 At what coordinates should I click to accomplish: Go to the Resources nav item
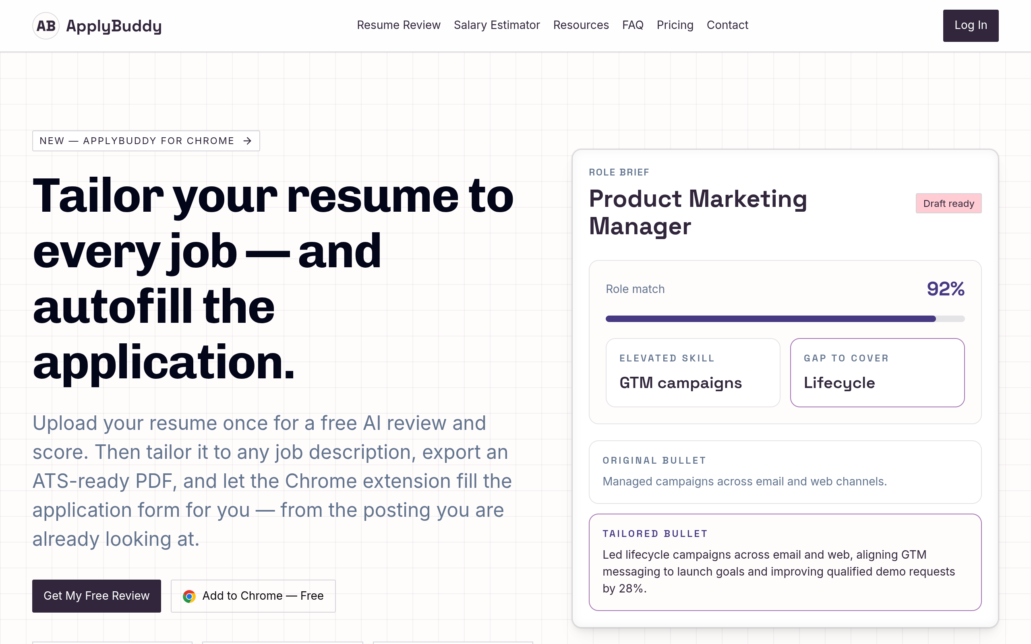point(581,25)
